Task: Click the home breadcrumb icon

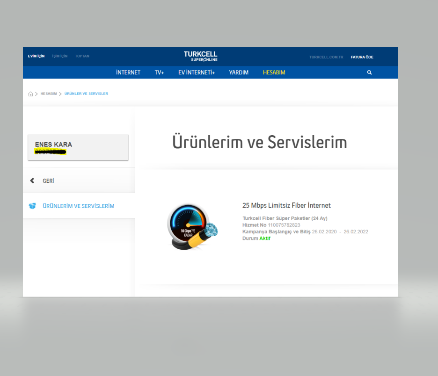Action: [30, 94]
